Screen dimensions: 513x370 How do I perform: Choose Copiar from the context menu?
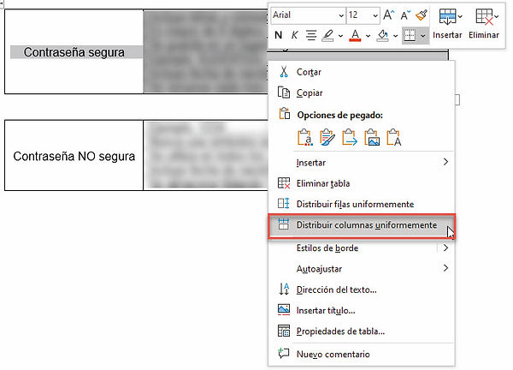pos(361,93)
